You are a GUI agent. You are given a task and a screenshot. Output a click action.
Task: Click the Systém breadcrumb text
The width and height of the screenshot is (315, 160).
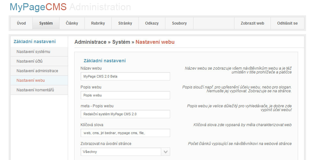[x=121, y=42]
